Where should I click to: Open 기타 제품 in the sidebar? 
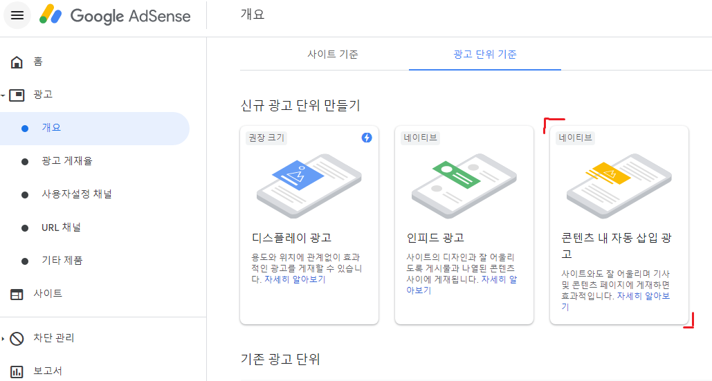62,261
